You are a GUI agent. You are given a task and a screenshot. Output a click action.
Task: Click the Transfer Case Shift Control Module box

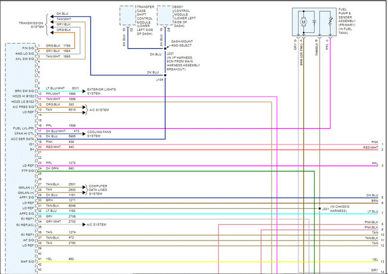coord(128,16)
